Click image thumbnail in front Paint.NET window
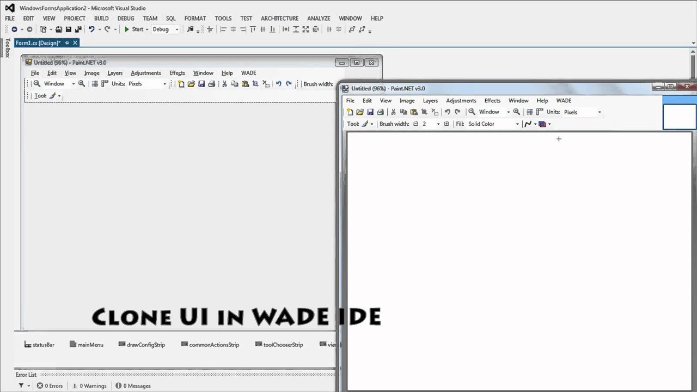The width and height of the screenshot is (697, 392). pos(680,117)
